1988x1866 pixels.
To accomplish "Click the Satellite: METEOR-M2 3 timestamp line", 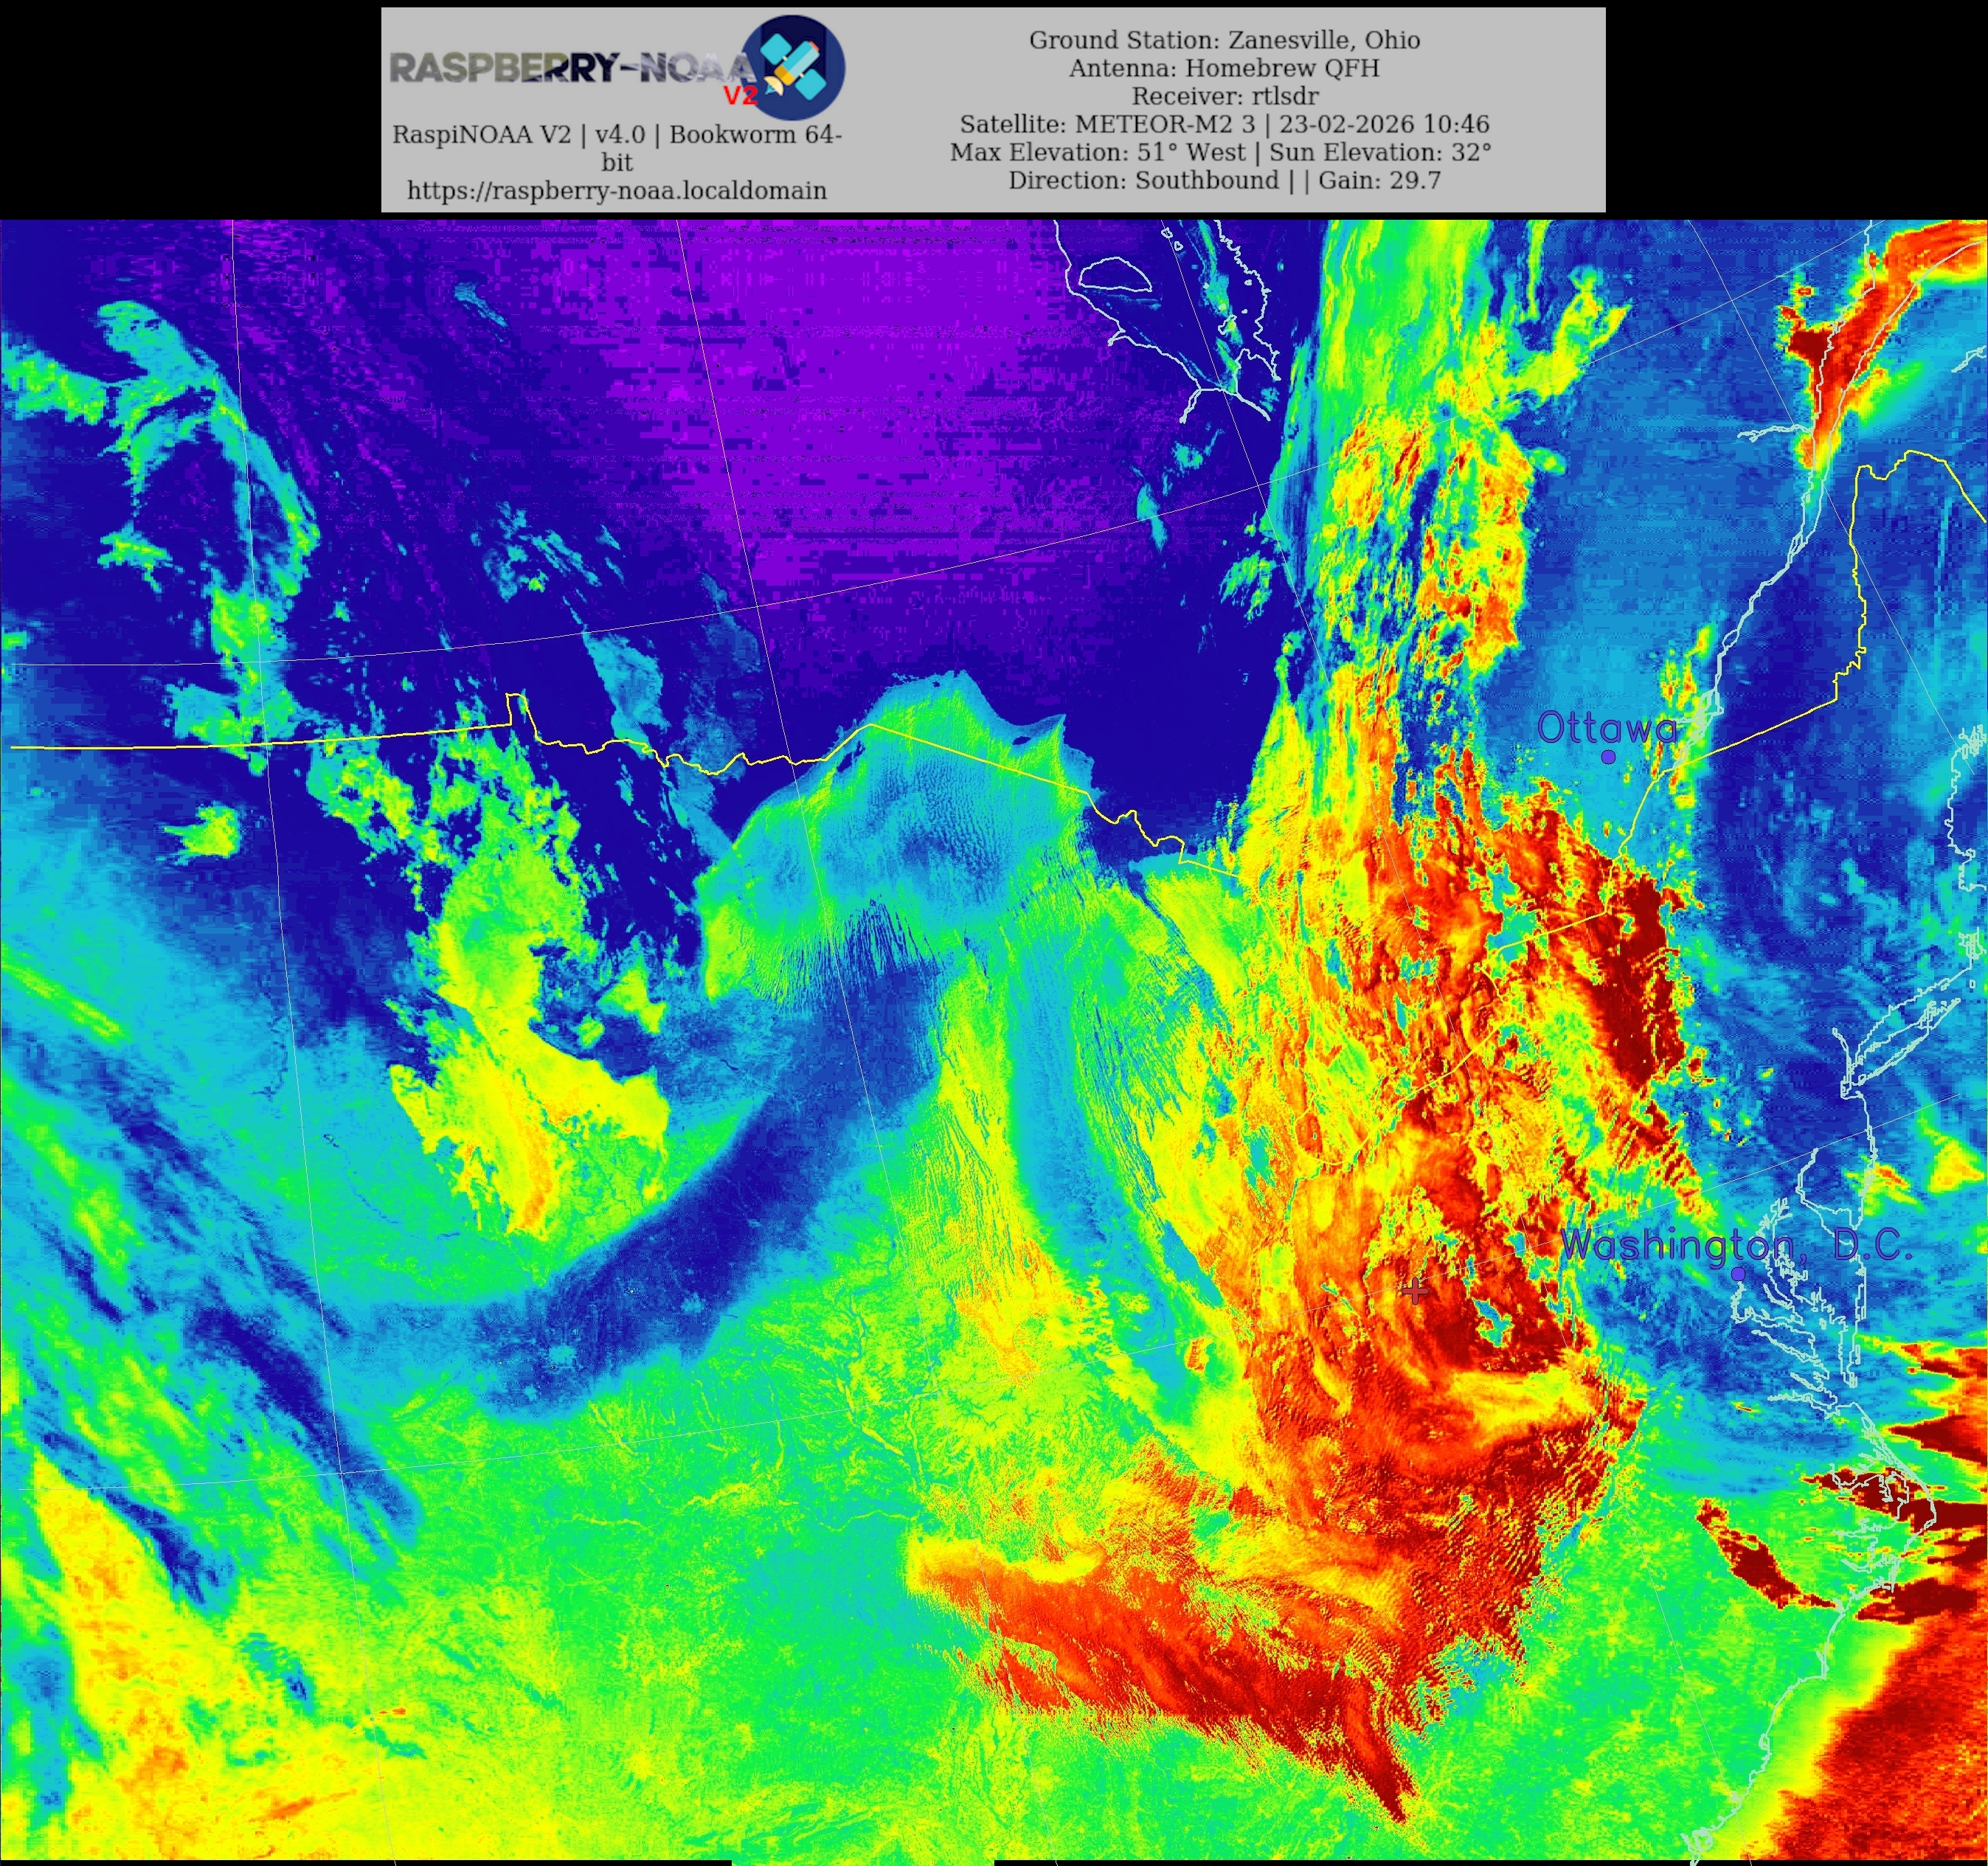I will (1224, 124).
